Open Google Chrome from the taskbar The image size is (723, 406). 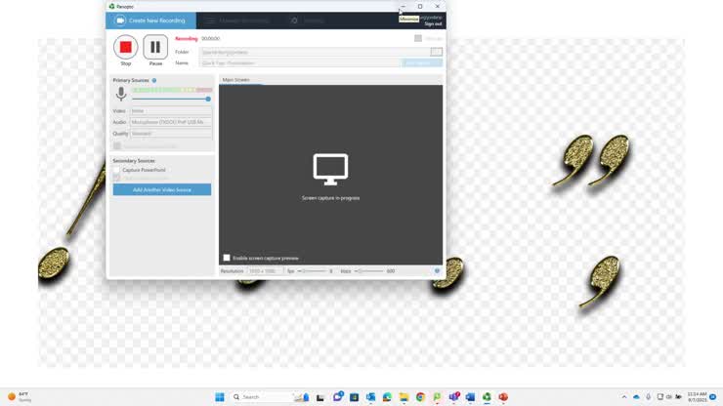420,397
